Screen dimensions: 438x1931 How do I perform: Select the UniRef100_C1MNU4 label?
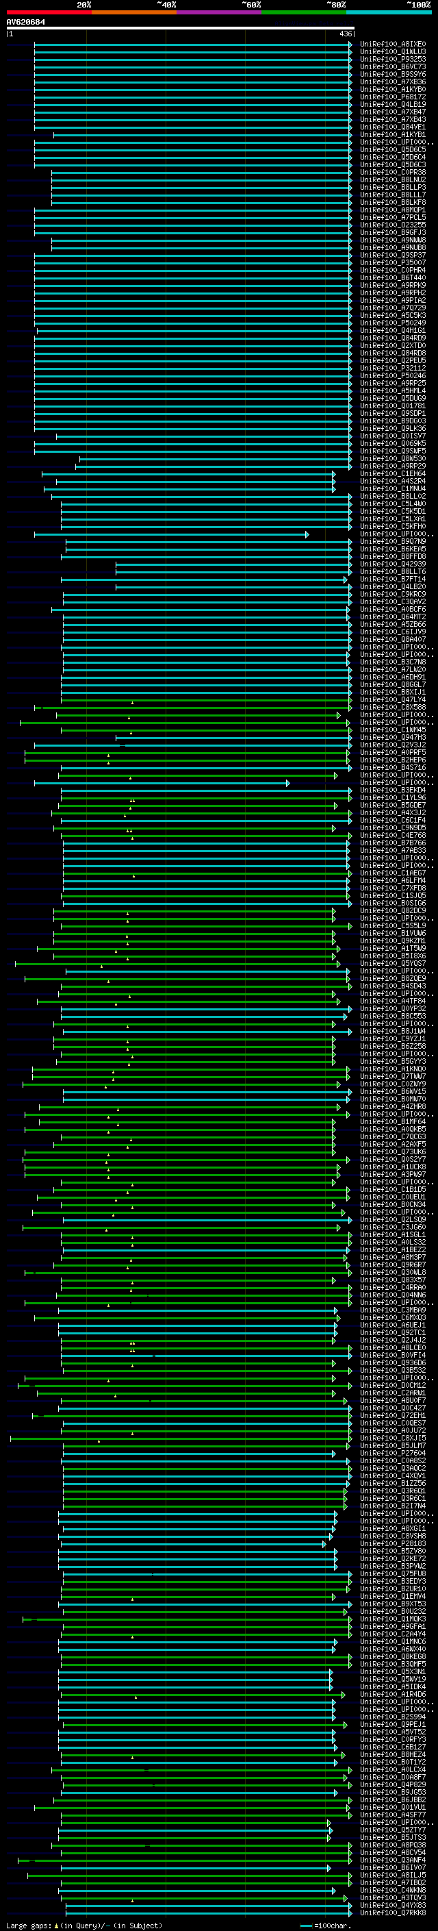(392, 490)
